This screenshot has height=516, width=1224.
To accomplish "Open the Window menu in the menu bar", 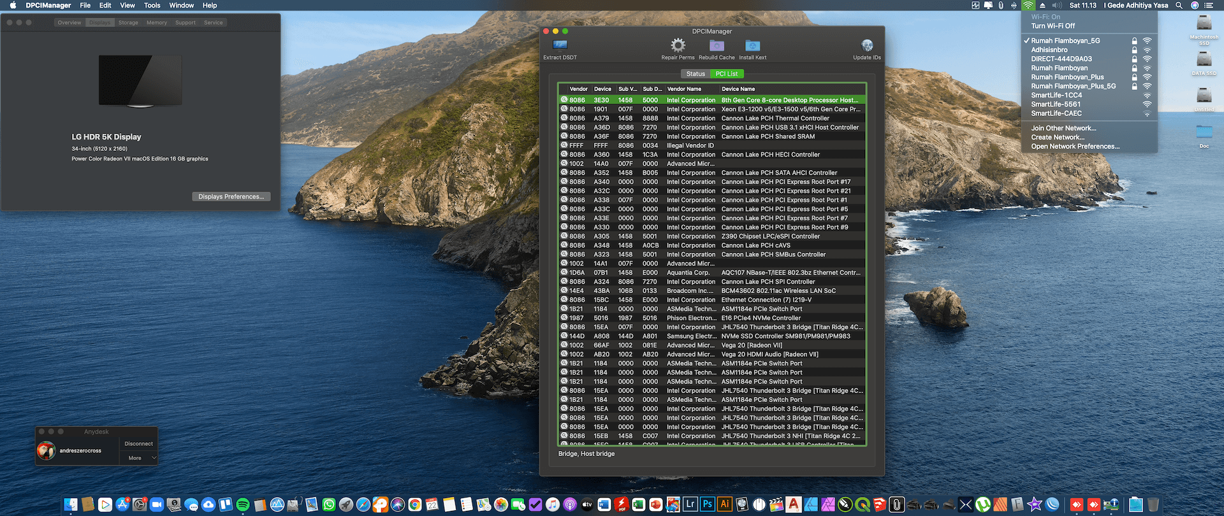I will pyautogui.click(x=182, y=5).
